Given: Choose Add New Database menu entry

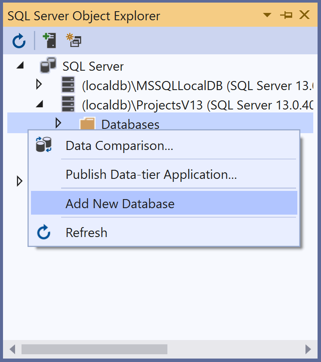Looking at the screenshot, I should pyautogui.click(x=164, y=203).
